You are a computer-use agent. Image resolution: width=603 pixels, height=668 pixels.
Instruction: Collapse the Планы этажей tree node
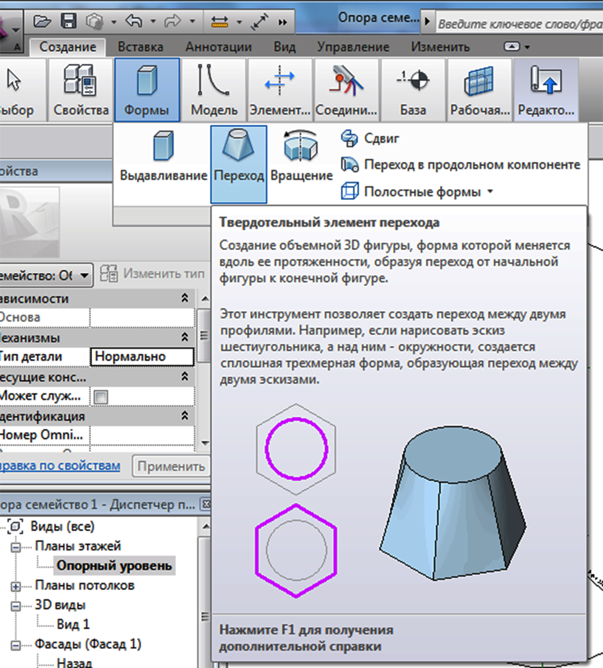tap(15, 547)
